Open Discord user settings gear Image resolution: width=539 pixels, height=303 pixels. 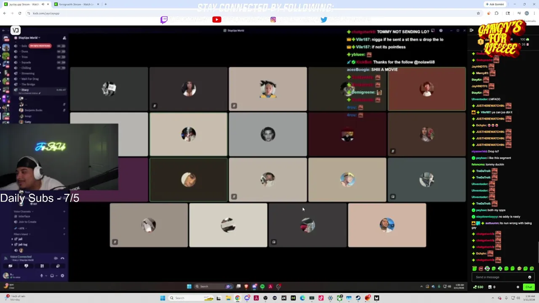pyautogui.click(x=62, y=276)
